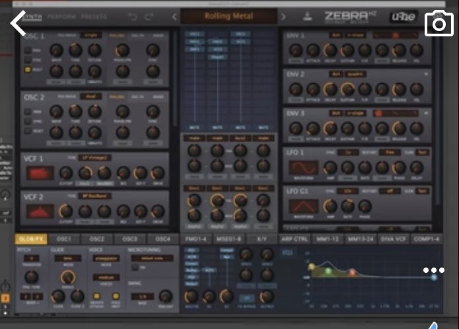Click the VCF 1 red filter display
The image size is (459, 329).
(x=40, y=172)
